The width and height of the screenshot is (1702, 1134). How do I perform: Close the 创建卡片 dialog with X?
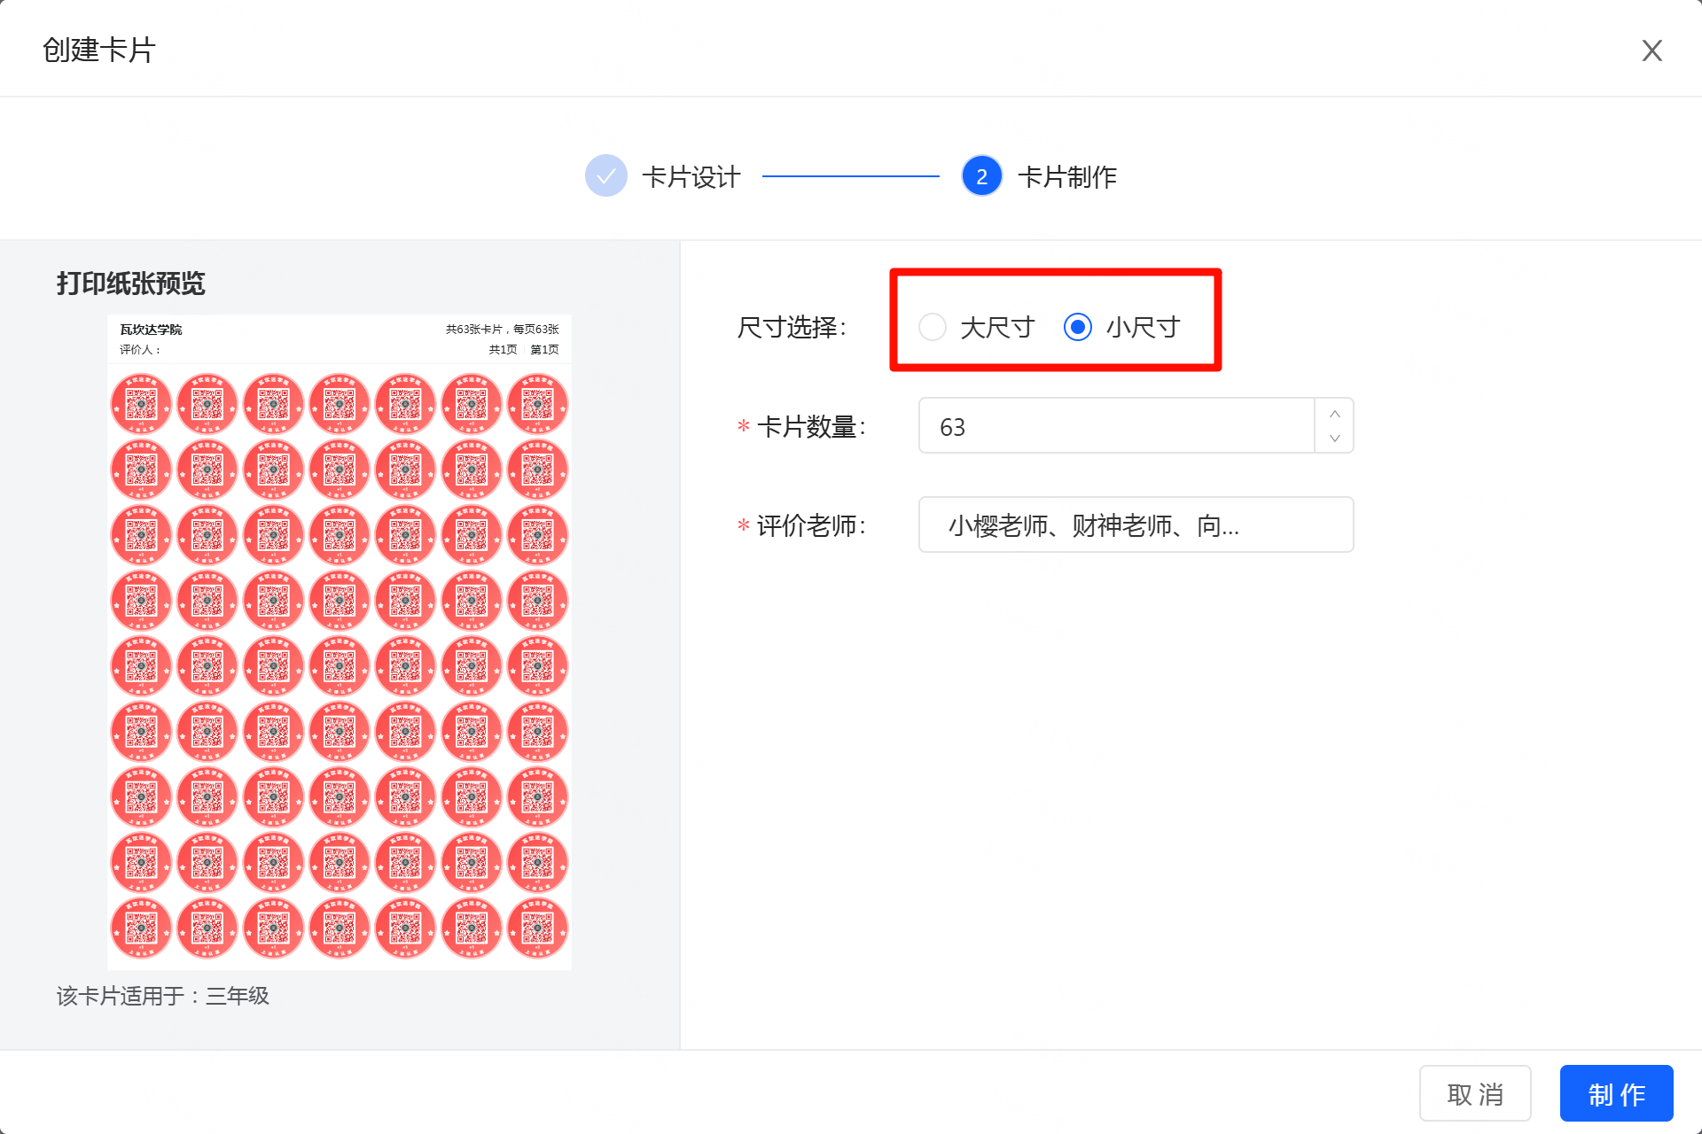1651,50
